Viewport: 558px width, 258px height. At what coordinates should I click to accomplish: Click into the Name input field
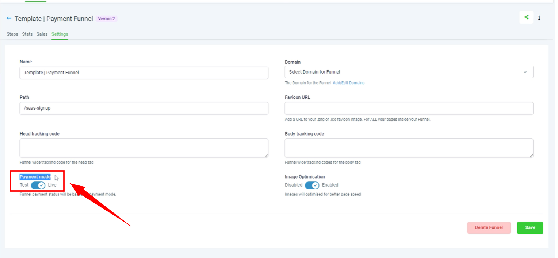pos(144,73)
